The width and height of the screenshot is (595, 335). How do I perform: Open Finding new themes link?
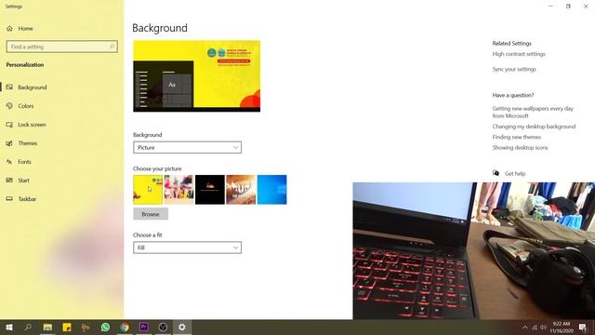517,137
